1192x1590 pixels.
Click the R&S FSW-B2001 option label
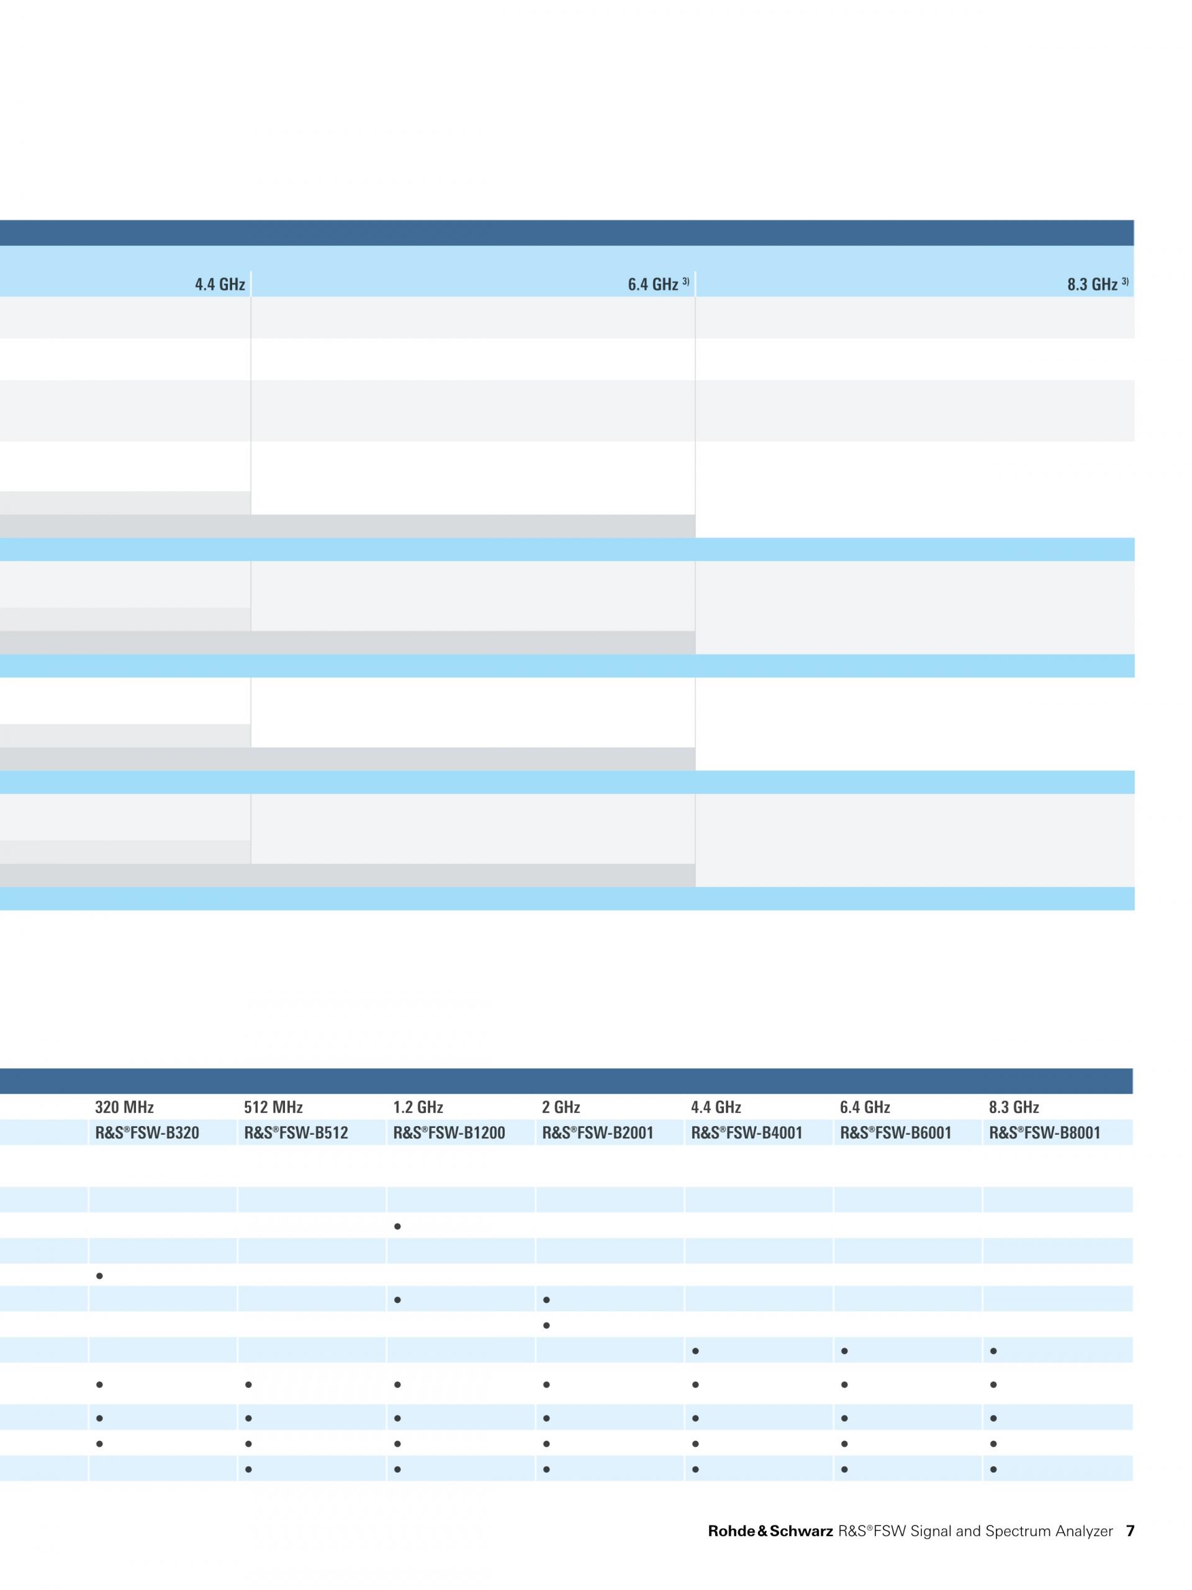click(x=597, y=1133)
